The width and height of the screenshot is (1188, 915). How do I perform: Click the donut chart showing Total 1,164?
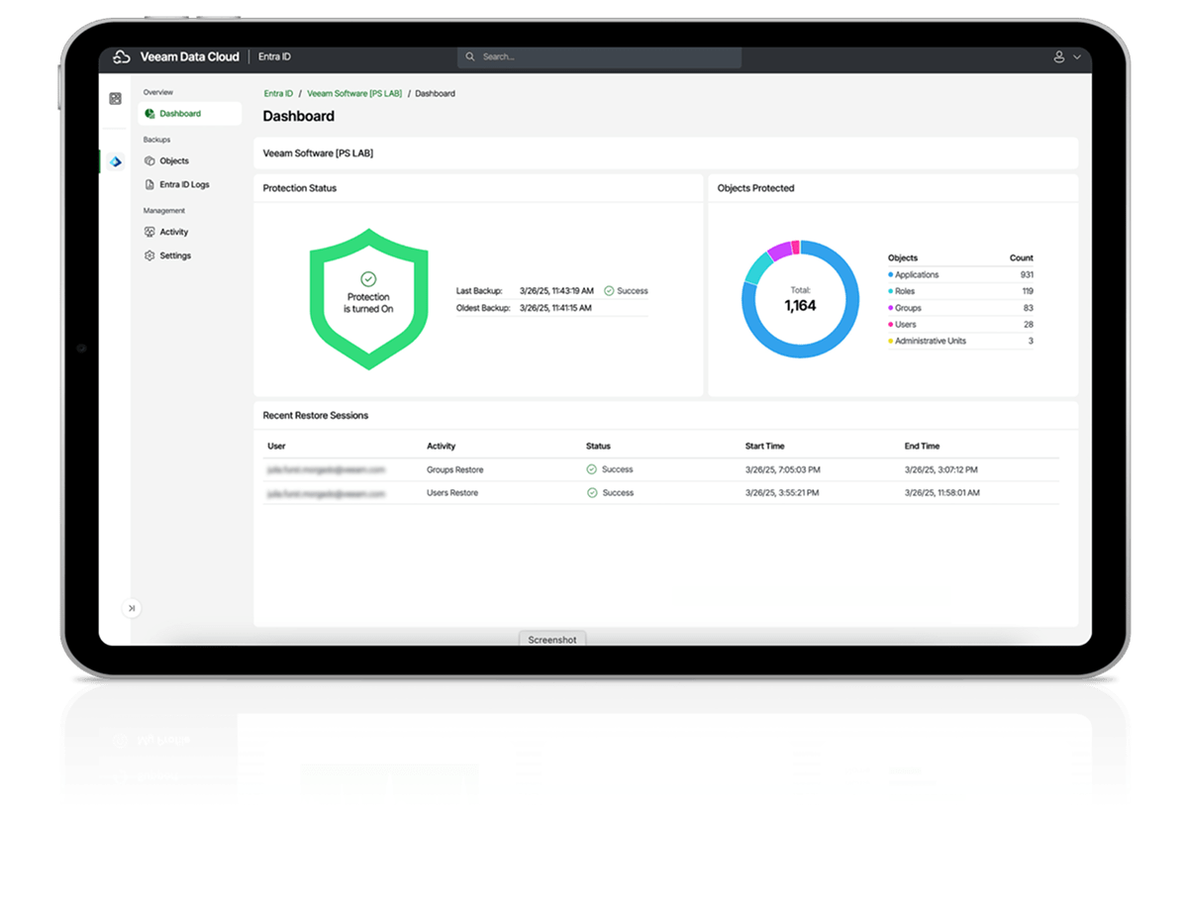pos(800,300)
